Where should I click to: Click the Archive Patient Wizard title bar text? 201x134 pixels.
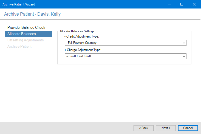click(x=19, y=4)
